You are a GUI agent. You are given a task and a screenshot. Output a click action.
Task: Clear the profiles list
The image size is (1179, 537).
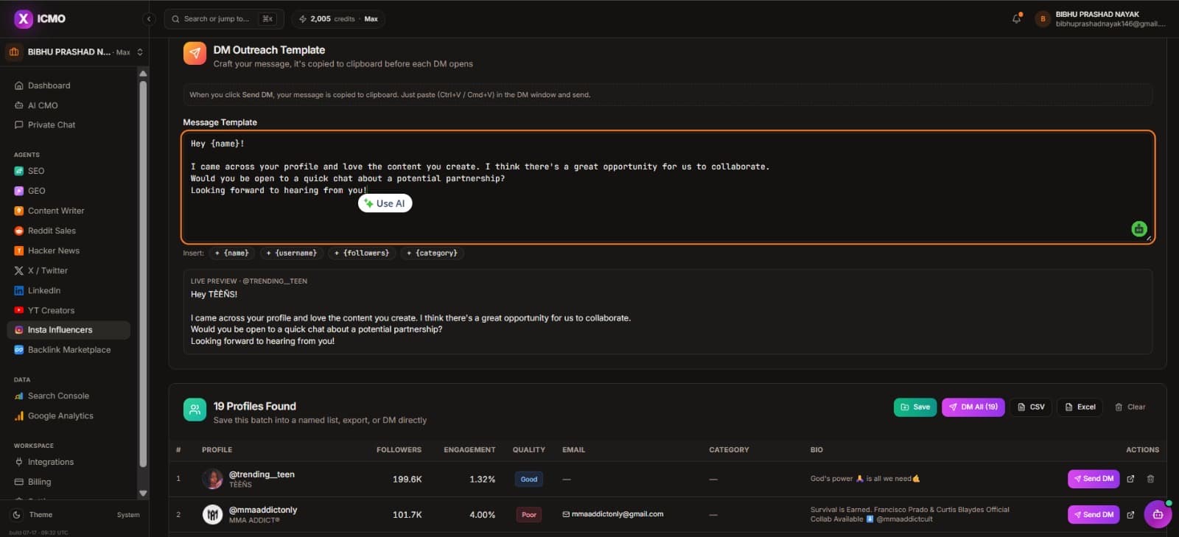click(1130, 407)
